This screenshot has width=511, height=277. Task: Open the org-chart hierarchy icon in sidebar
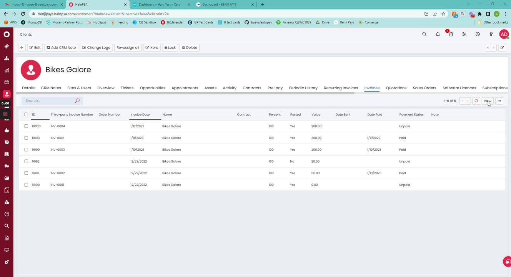click(x=7, y=58)
